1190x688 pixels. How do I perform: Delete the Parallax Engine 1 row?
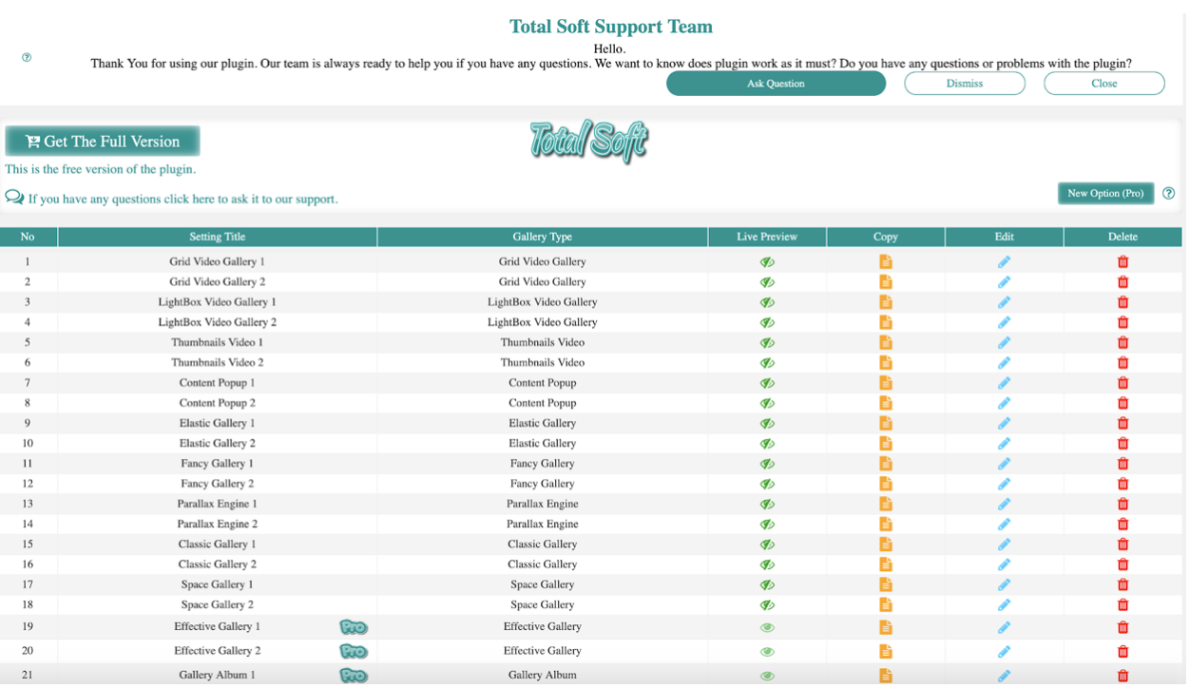click(x=1125, y=505)
